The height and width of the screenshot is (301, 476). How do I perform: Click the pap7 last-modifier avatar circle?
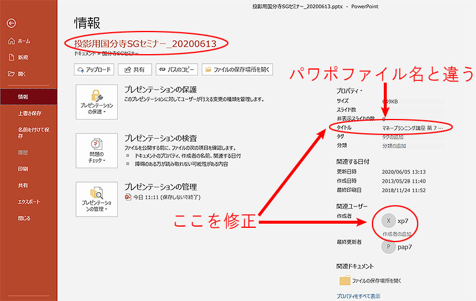pyautogui.click(x=389, y=247)
